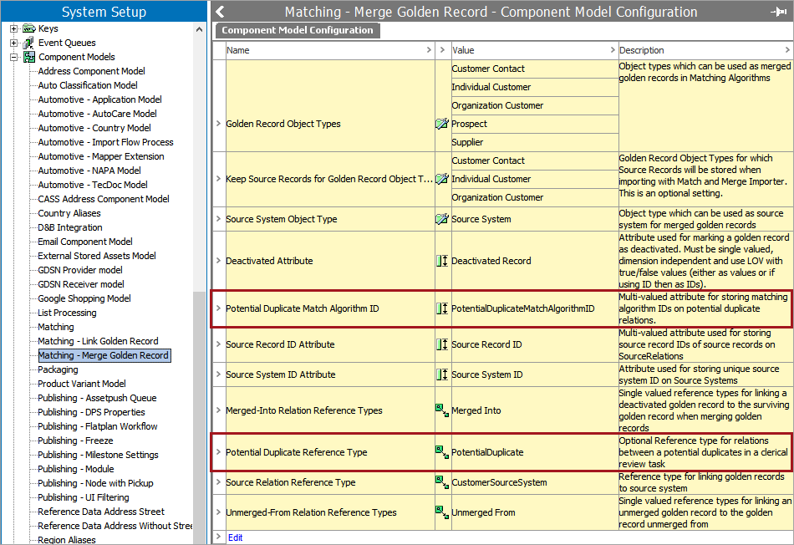Open Publishing - Flatplan Workflow

[97, 426]
